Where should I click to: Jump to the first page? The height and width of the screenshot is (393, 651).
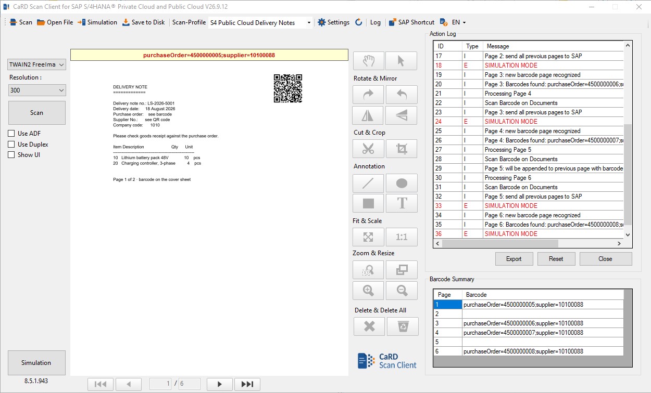click(101, 384)
